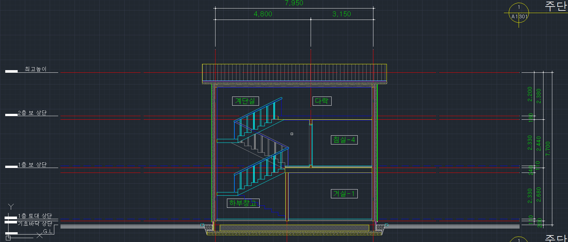Select the 7,700 total height dimension
This screenshot has width=568, height=242.
pyautogui.click(x=548, y=148)
